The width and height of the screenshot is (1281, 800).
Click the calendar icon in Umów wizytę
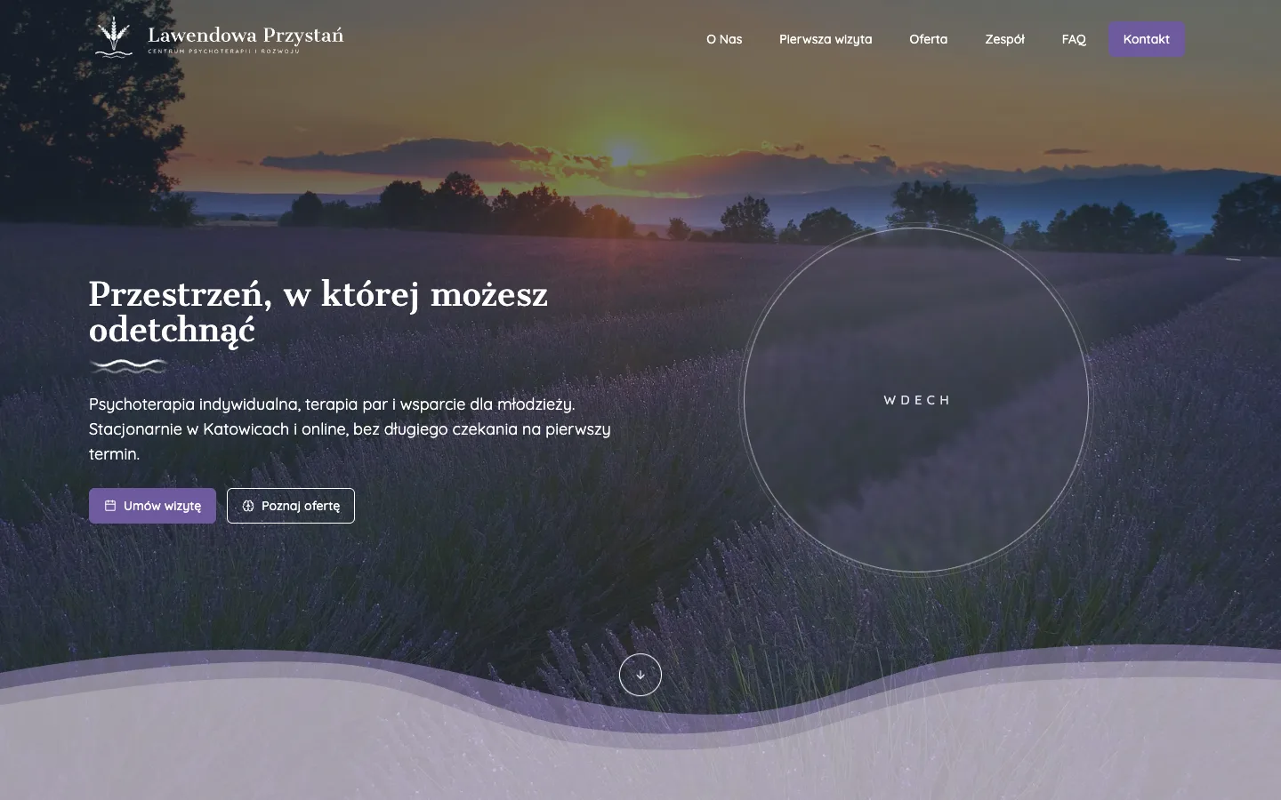tap(110, 506)
